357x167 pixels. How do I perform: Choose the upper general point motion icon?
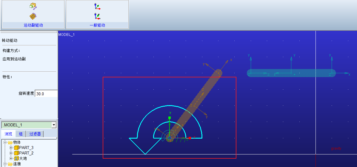[97, 6]
